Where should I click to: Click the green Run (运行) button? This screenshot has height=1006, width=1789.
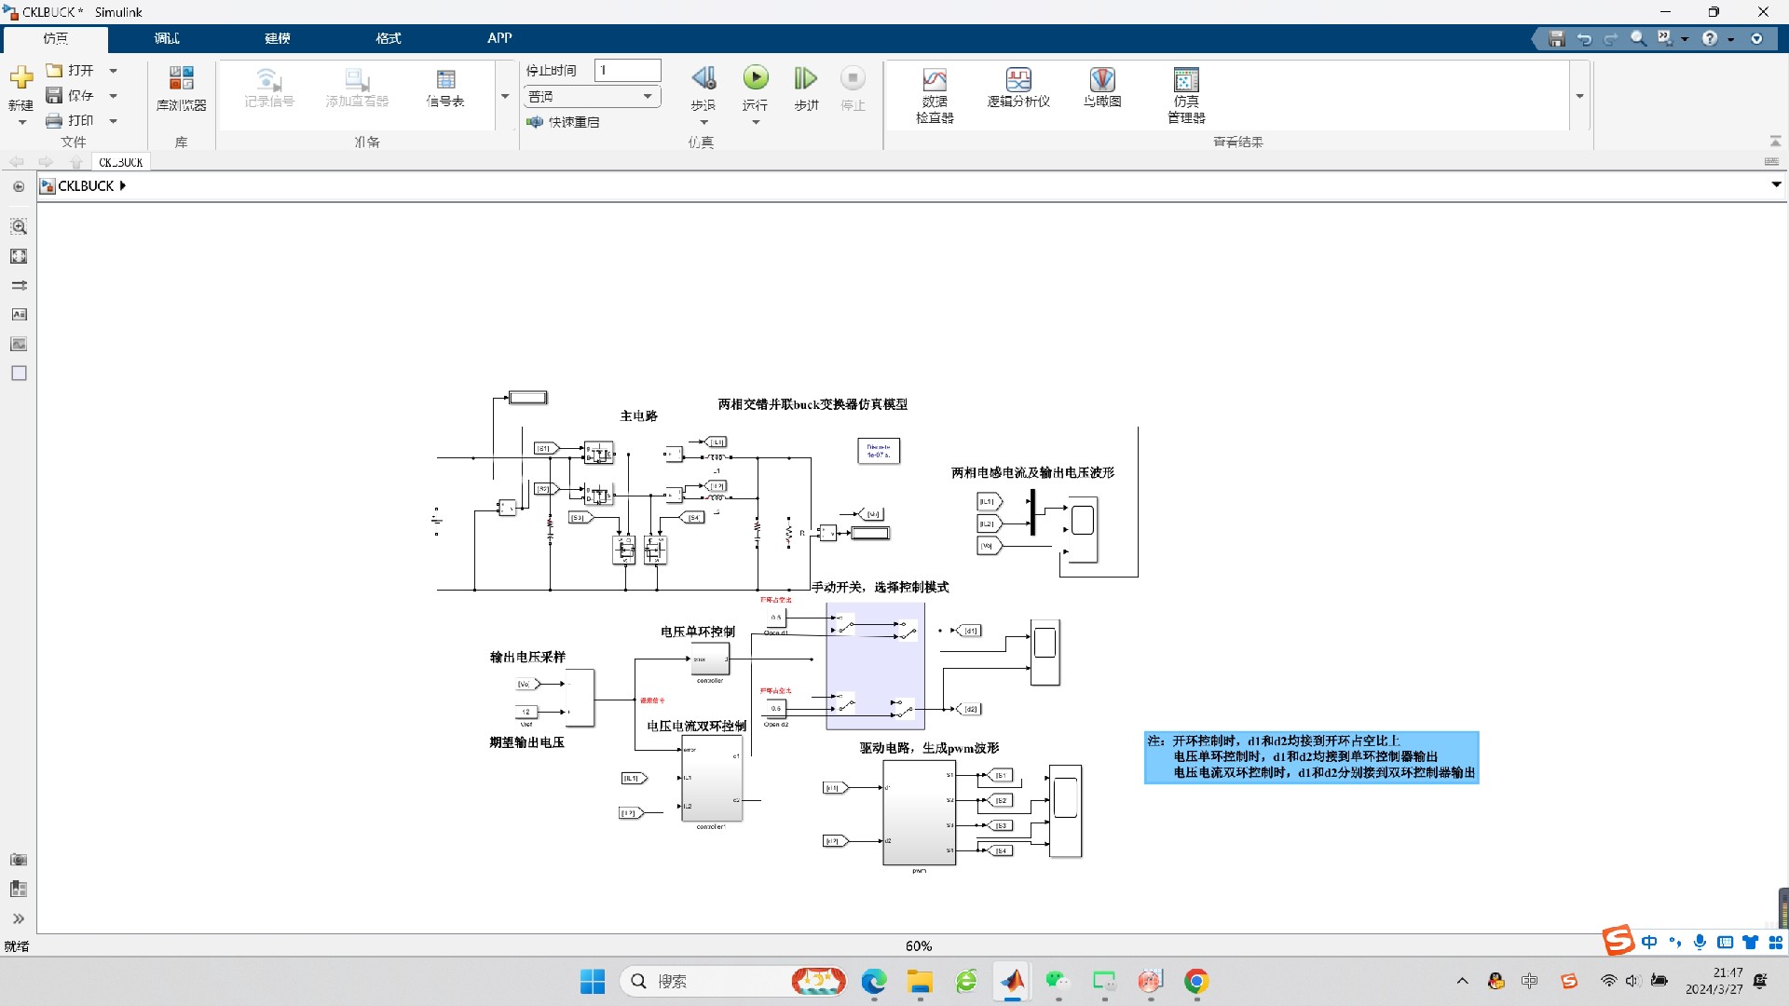[x=755, y=78]
